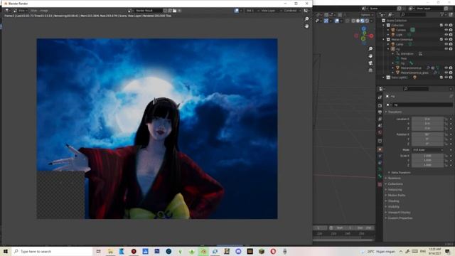Select the Camera object in outliner

(401, 30)
